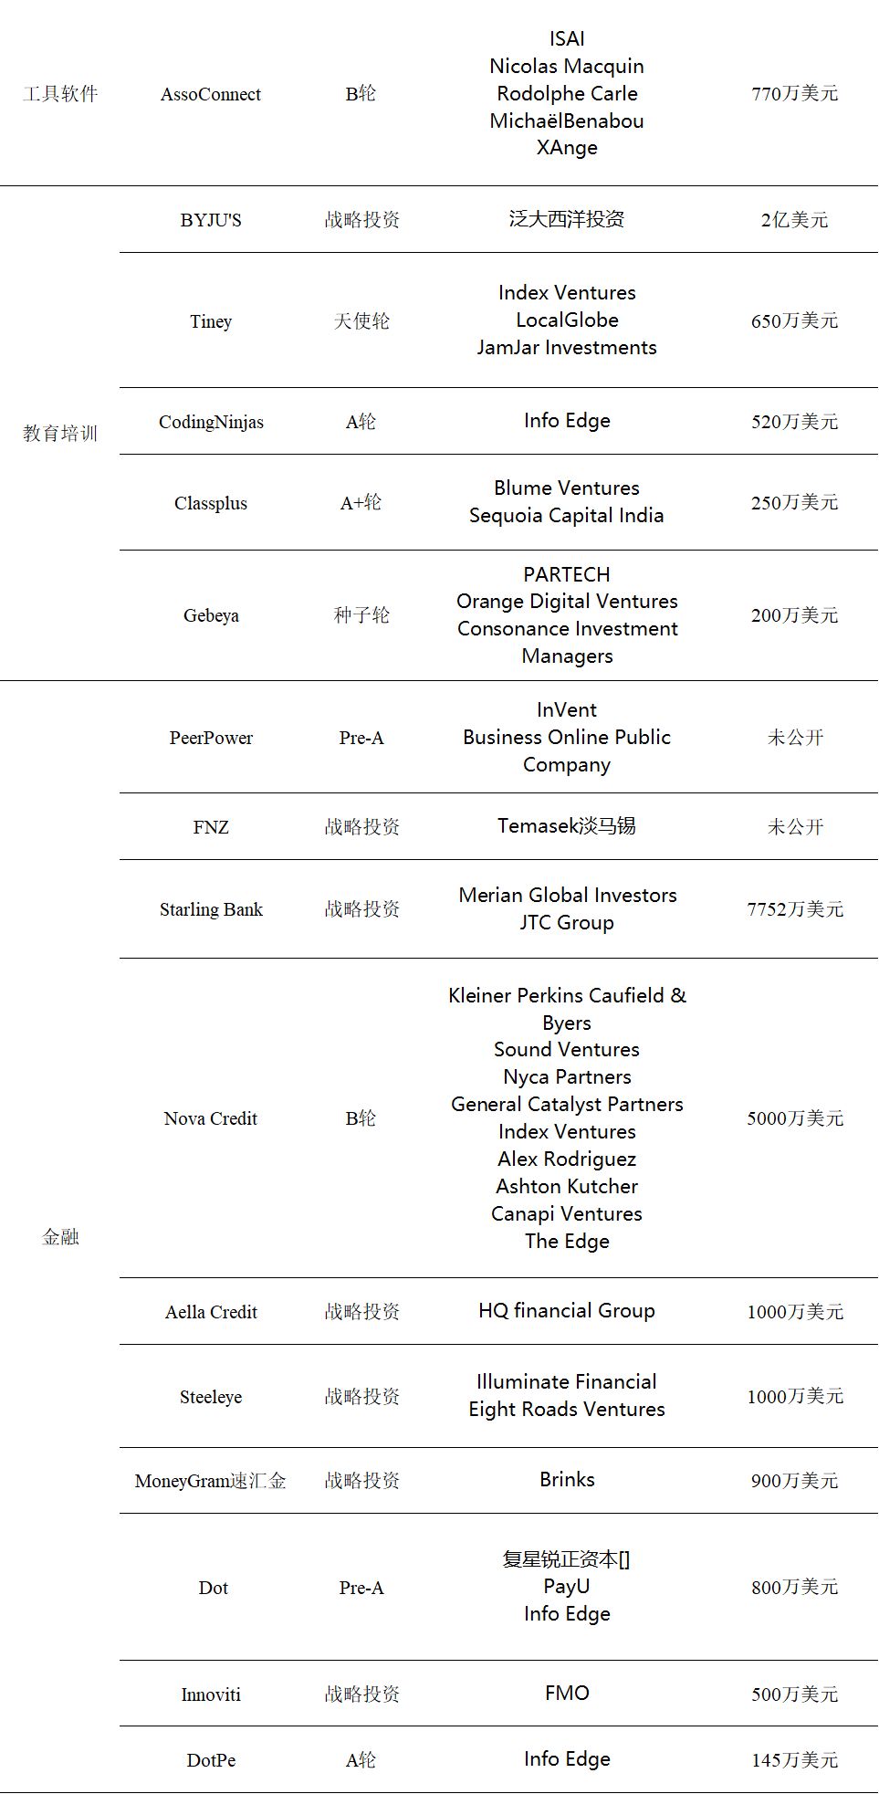Click the 770万美元 funding amount
The width and height of the screenshot is (879, 1794).
[x=794, y=93]
